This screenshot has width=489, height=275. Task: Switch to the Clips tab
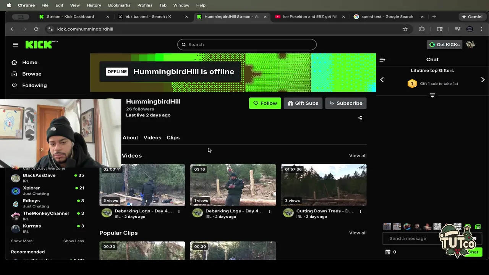173,137
